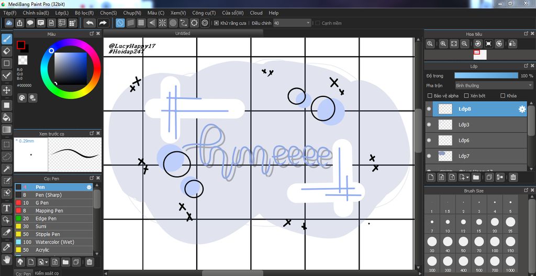Choose the Text tool
The image size is (536, 276).
pos(6,208)
